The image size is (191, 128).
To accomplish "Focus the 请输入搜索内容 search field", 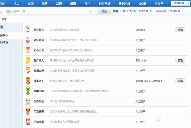I will 46,11.
